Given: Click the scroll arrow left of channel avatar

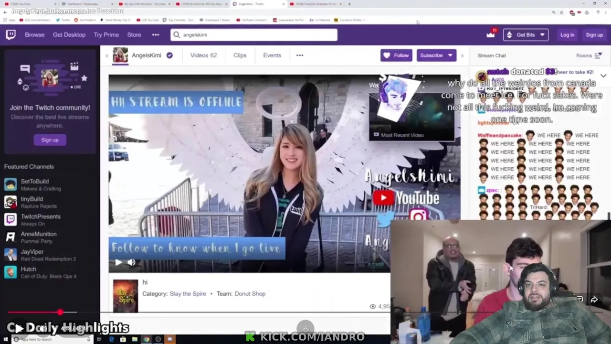Looking at the screenshot, I should pos(107,55).
